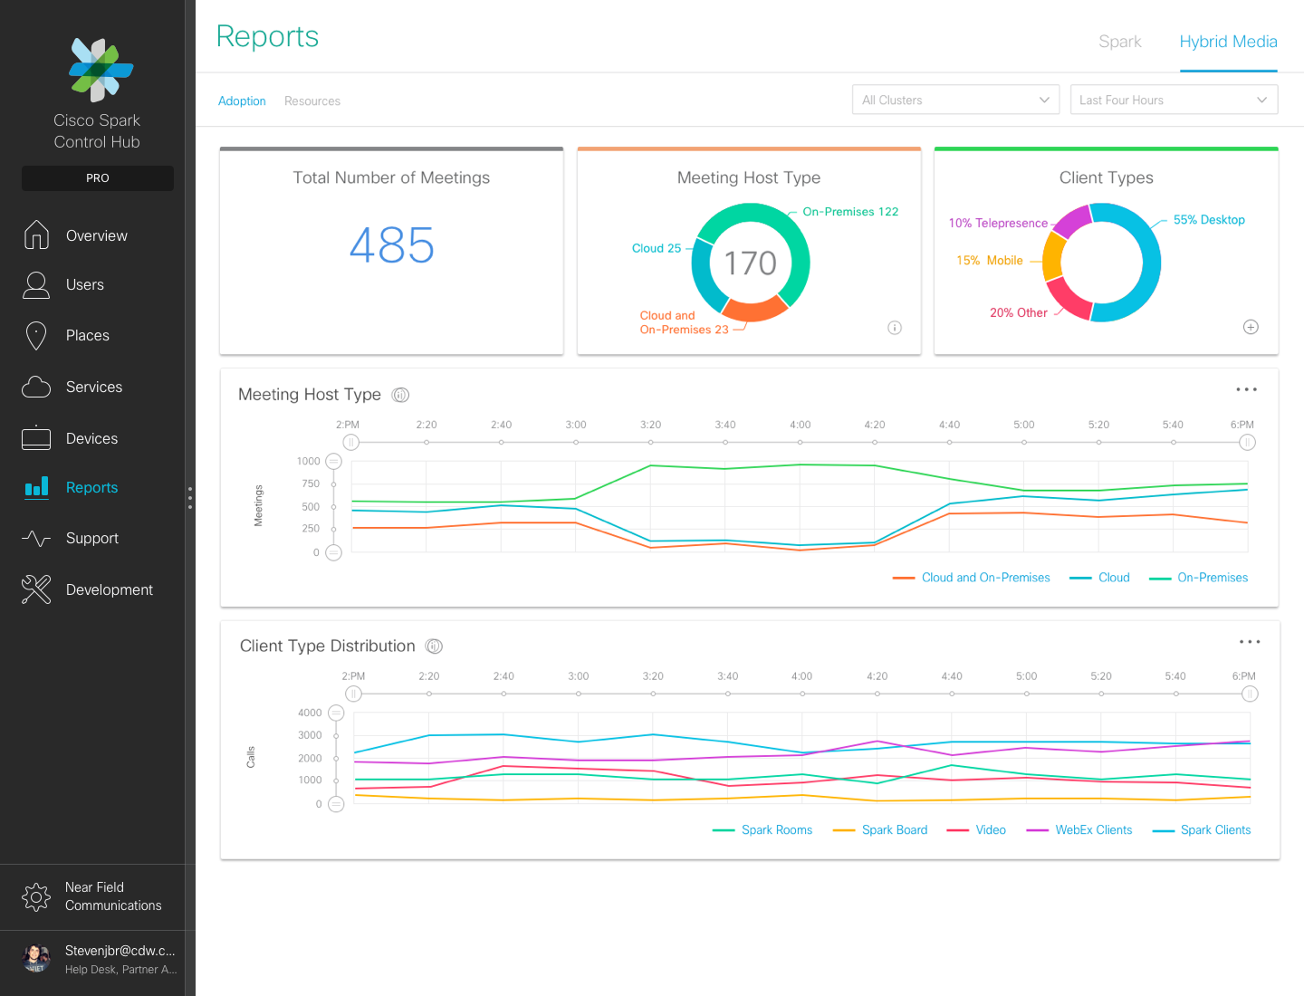The height and width of the screenshot is (996, 1304).
Task: Toggle Cloud and On-Premises legend series
Action: click(x=971, y=578)
